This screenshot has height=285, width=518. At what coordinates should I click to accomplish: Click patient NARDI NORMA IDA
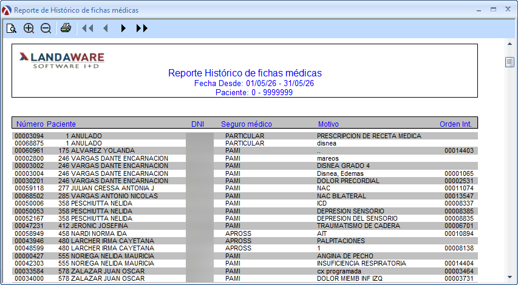[99, 233]
